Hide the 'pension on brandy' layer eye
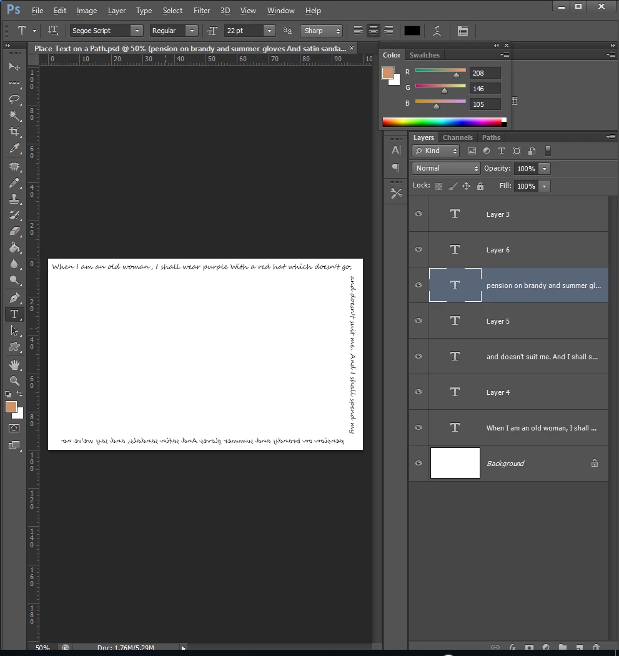Image resolution: width=619 pixels, height=656 pixels. point(418,285)
